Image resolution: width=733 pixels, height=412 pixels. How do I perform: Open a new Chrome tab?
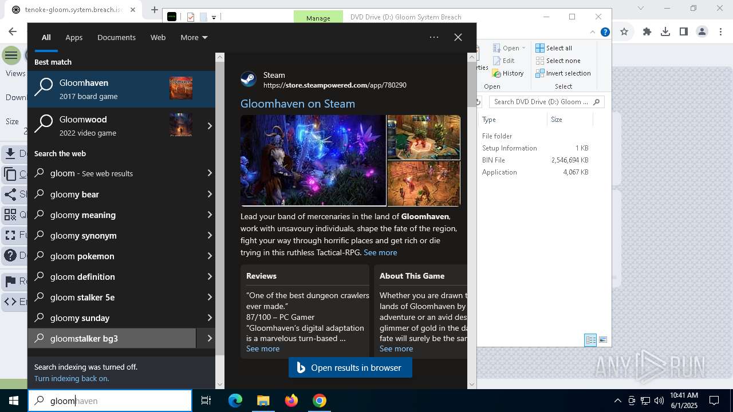[155, 10]
